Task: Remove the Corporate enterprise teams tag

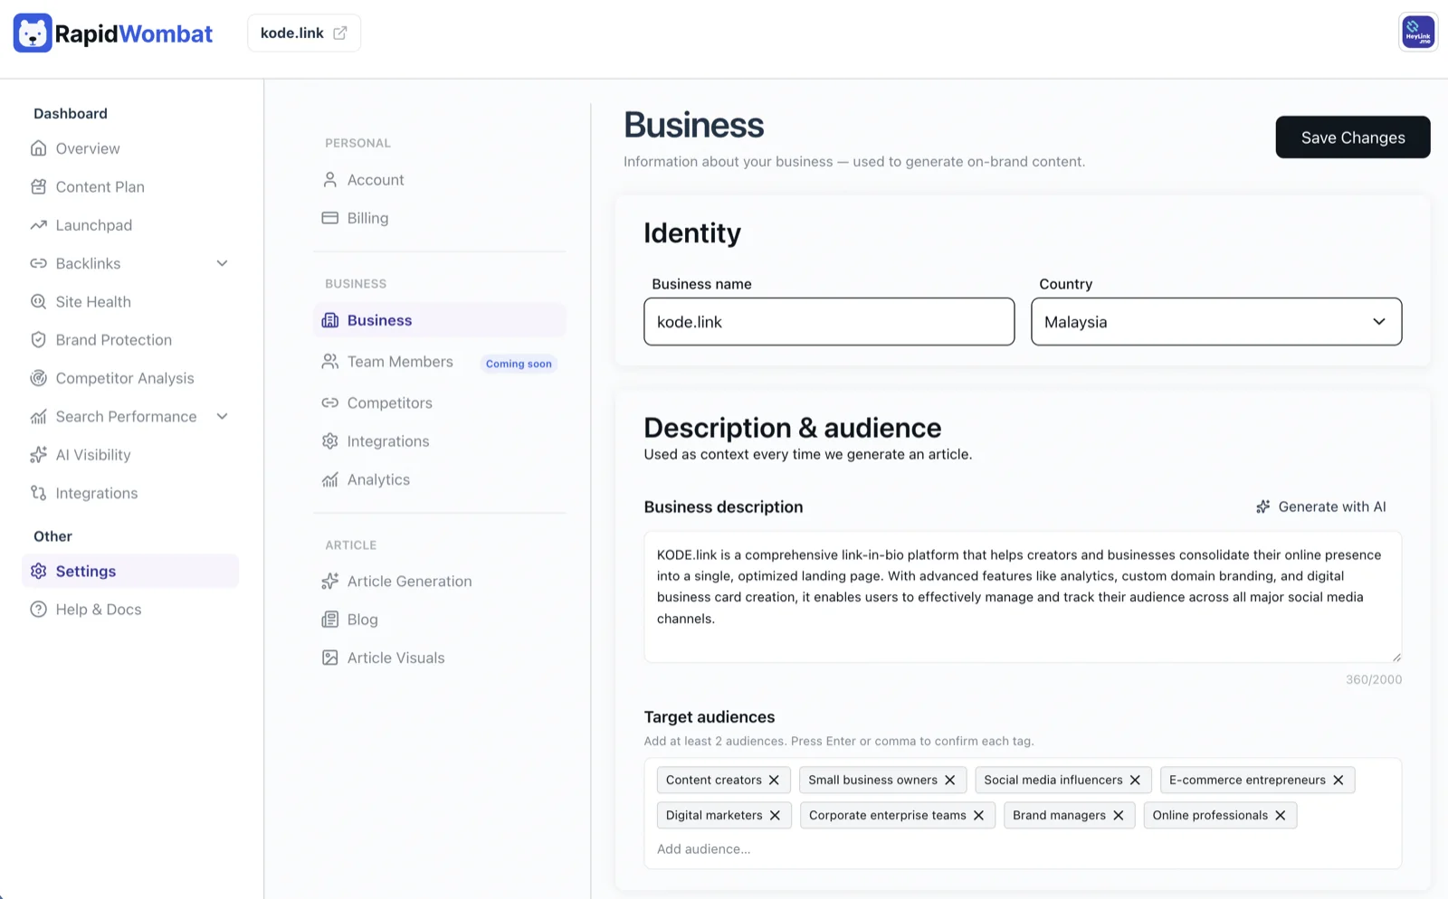Action: (x=978, y=815)
